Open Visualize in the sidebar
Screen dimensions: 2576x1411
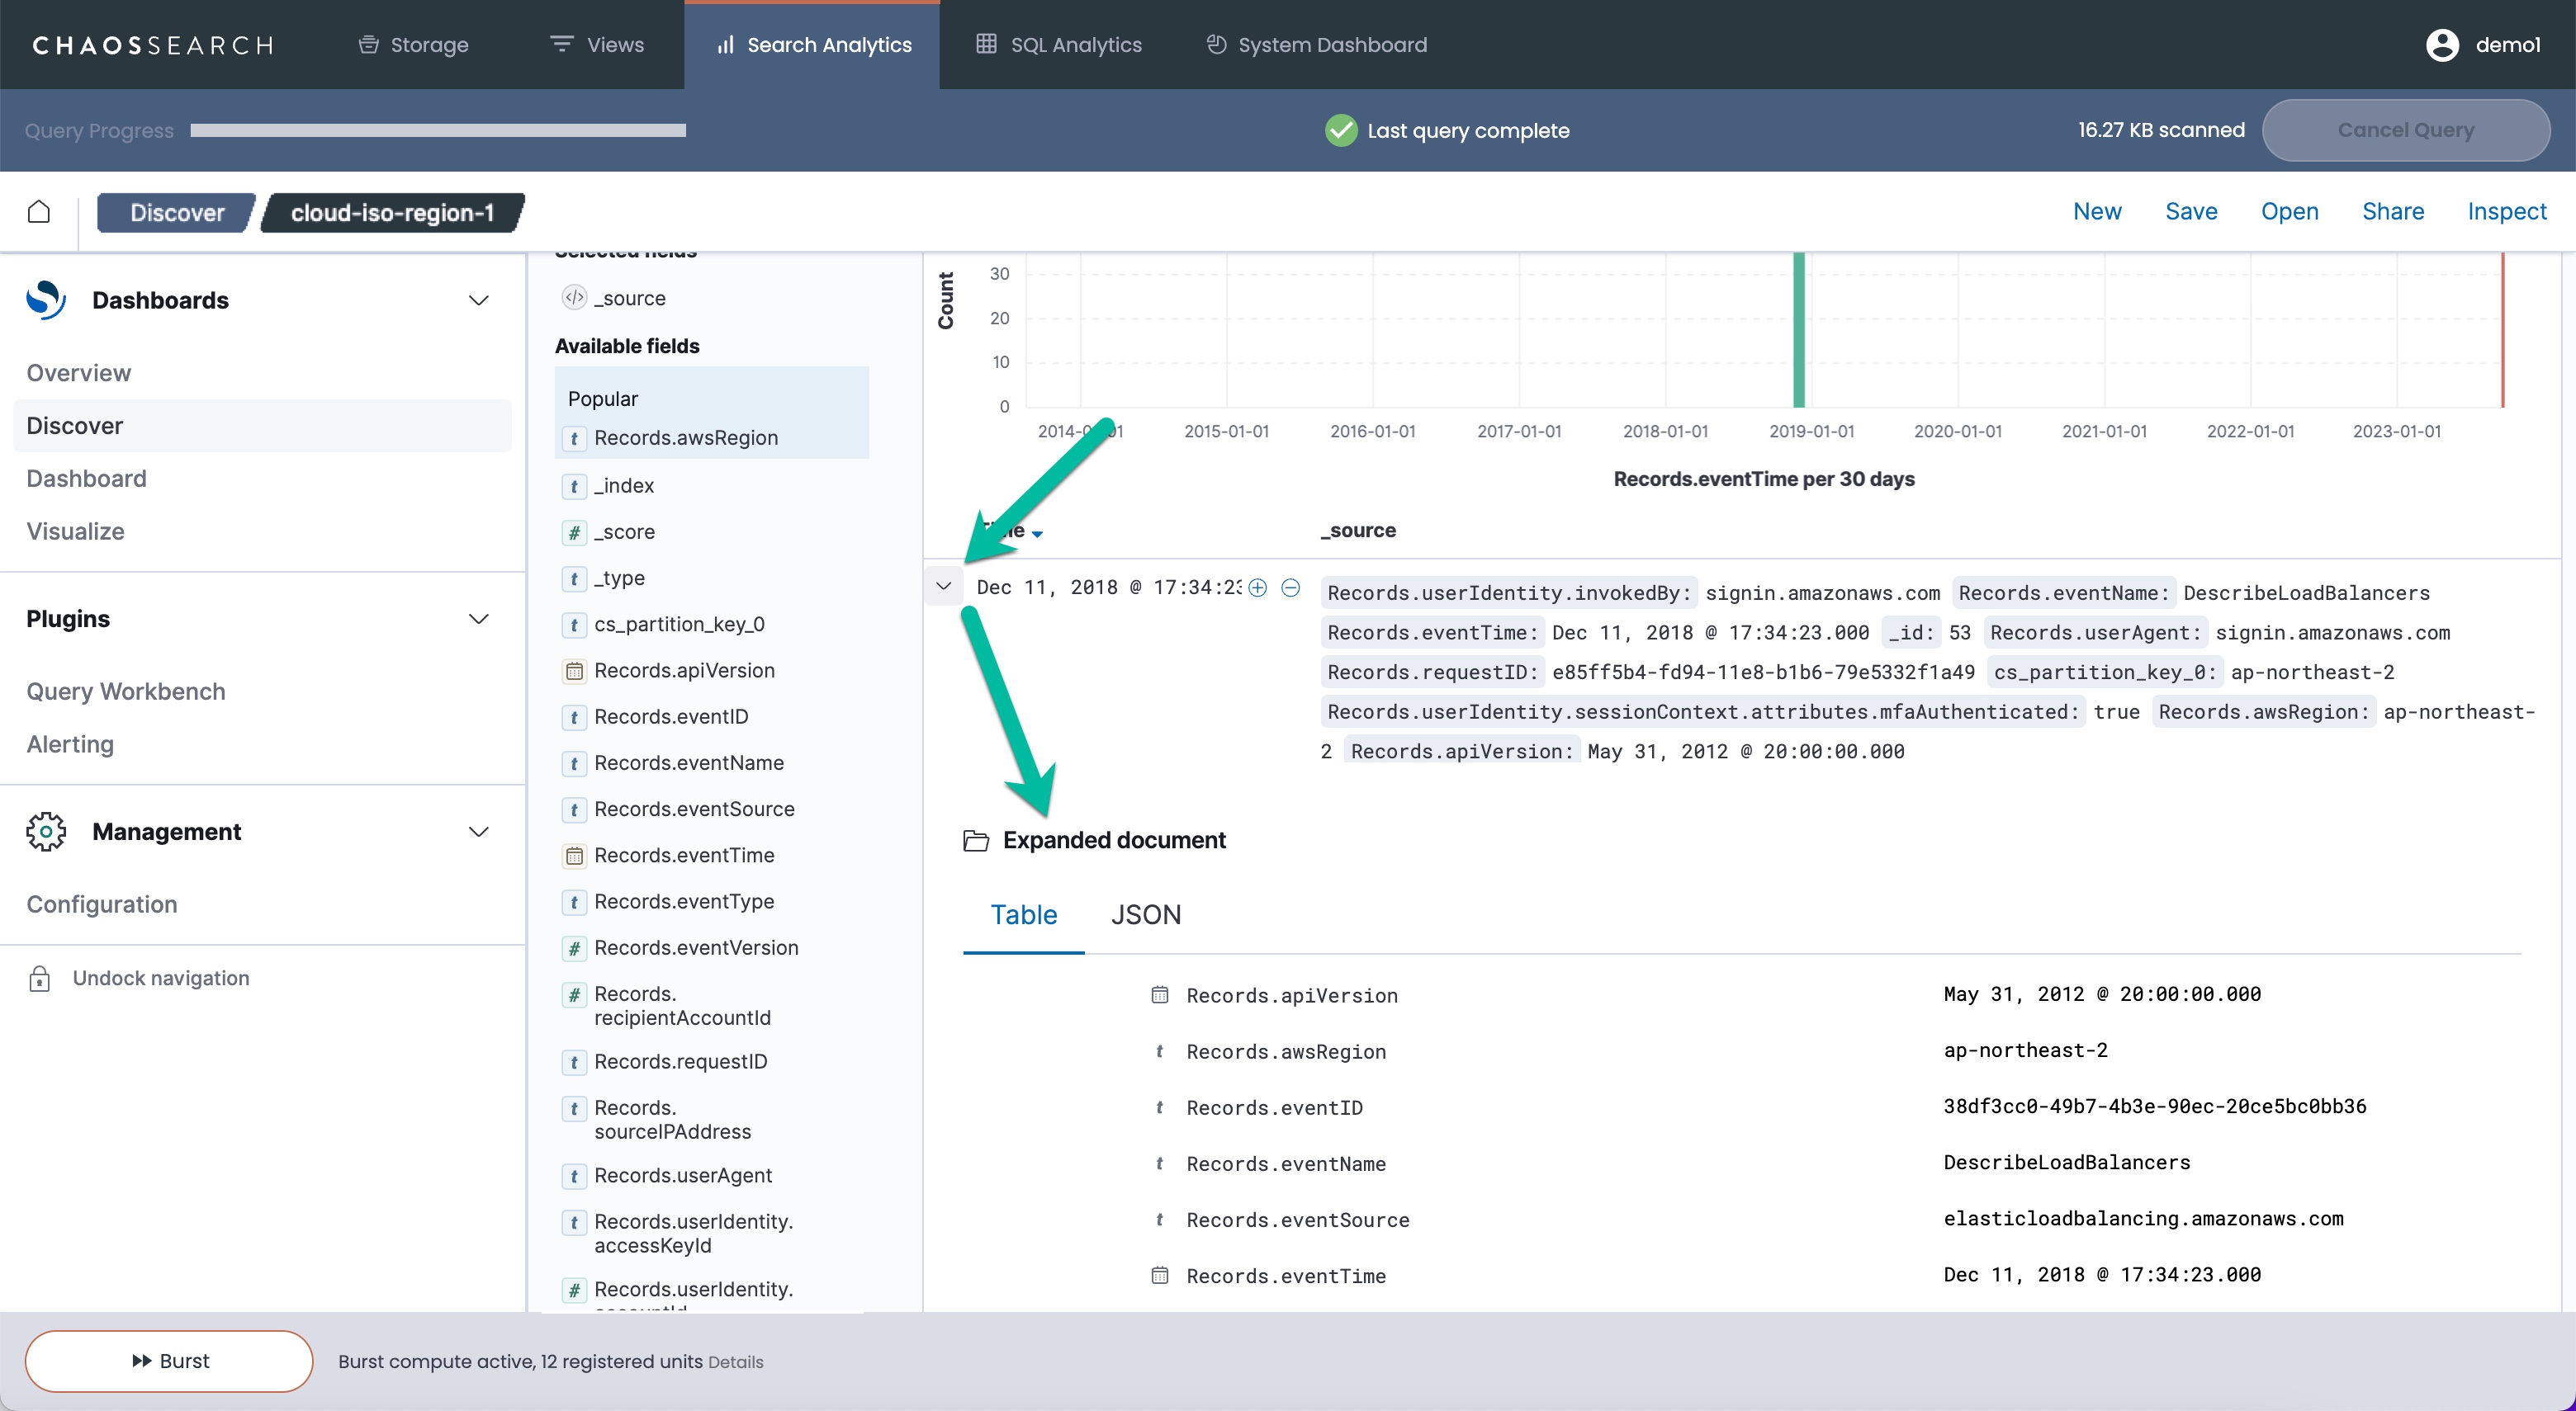pos(75,531)
